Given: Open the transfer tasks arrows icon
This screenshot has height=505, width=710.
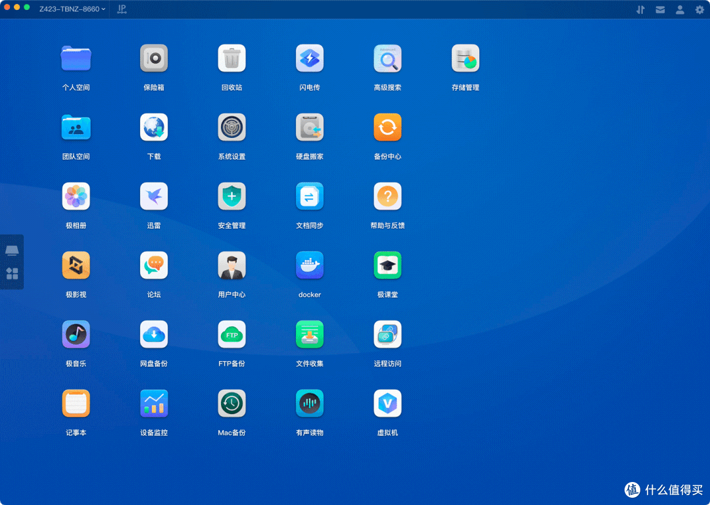Looking at the screenshot, I should (640, 9).
